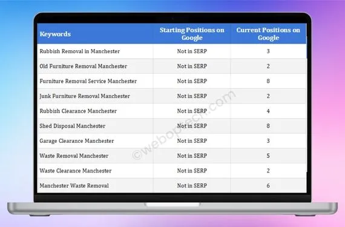This screenshot has height=227, width=345.
Task: Select the Rubbish Removal in Manchester keyword
Action: tap(80, 51)
